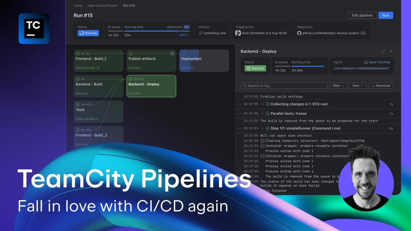The width and height of the screenshot is (411, 231).
Task: Toggle the Optimized On switch
Action: pos(186,27)
